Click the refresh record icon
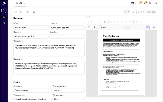This screenshot has height=102, width=163. click(x=16, y=12)
